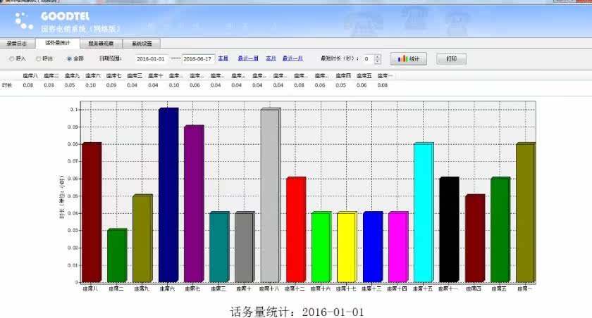Click the 座席二 column header in the table
Screen dimensions: 592x318
point(51,76)
